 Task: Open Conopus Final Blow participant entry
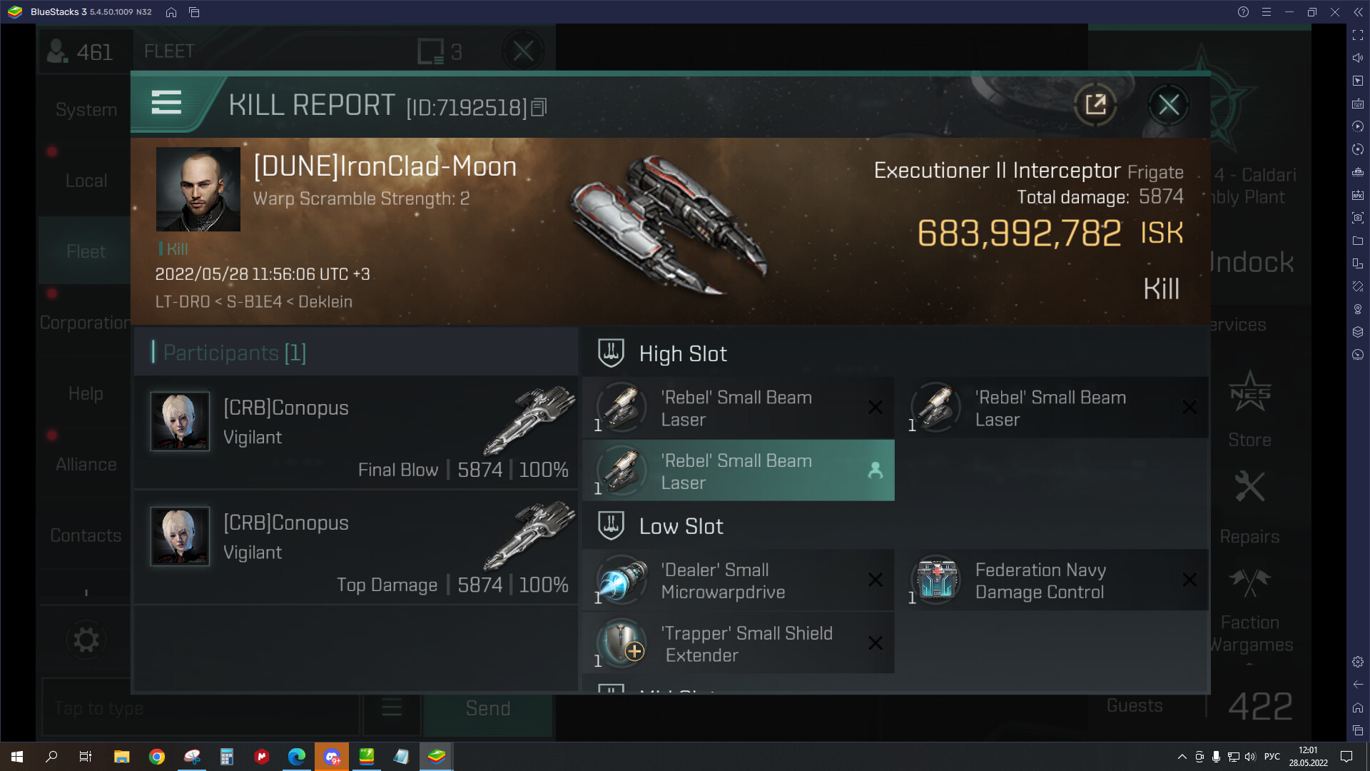pyautogui.click(x=356, y=432)
